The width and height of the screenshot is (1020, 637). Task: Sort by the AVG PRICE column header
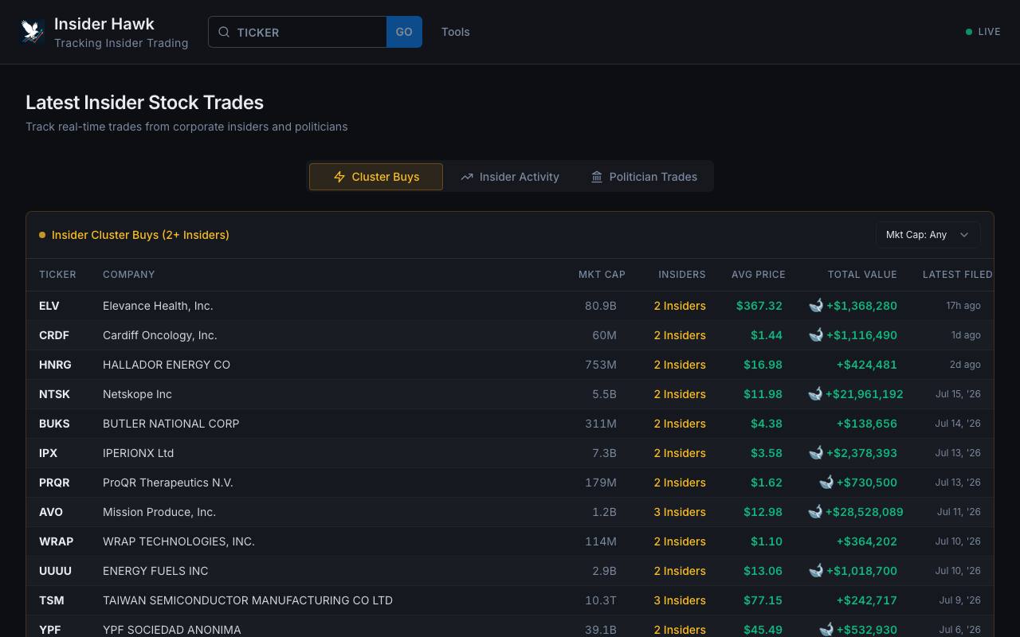click(x=759, y=275)
